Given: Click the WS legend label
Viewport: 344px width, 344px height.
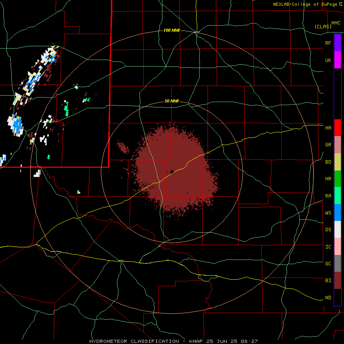Looking at the screenshot, I should (x=328, y=213).
